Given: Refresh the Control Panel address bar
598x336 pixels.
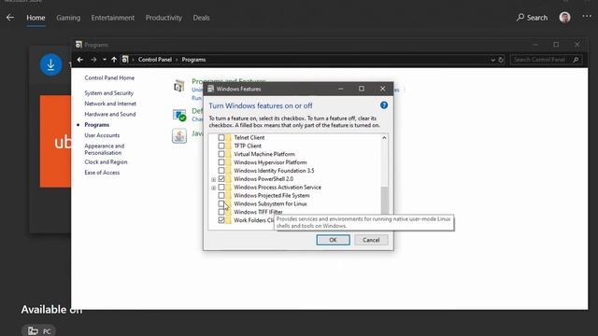Looking at the screenshot, I should click(x=501, y=60).
